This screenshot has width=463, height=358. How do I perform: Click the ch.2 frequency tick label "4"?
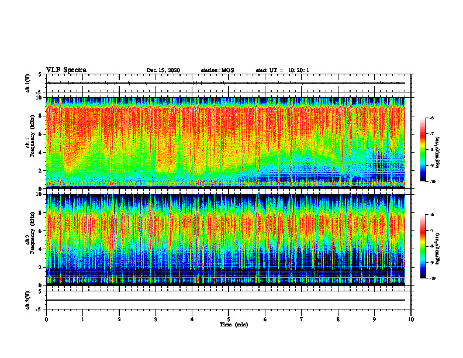(x=40, y=249)
